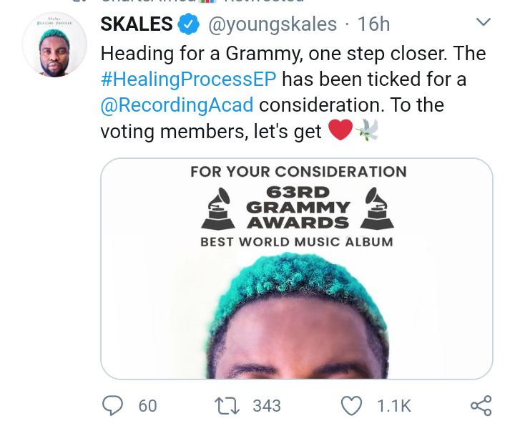Like the tweet with heart icon
Viewport: 515px width, 426px height.
352,406
